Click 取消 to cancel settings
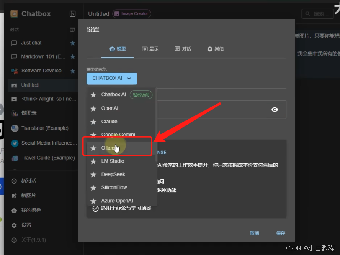Image resolution: width=340 pixels, height=255 pixels. (255, 233)
